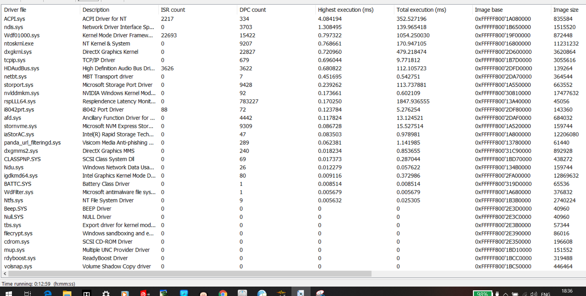Sort by the Image base column
Viewport: 586px width, 296px height.
(512, 10)
